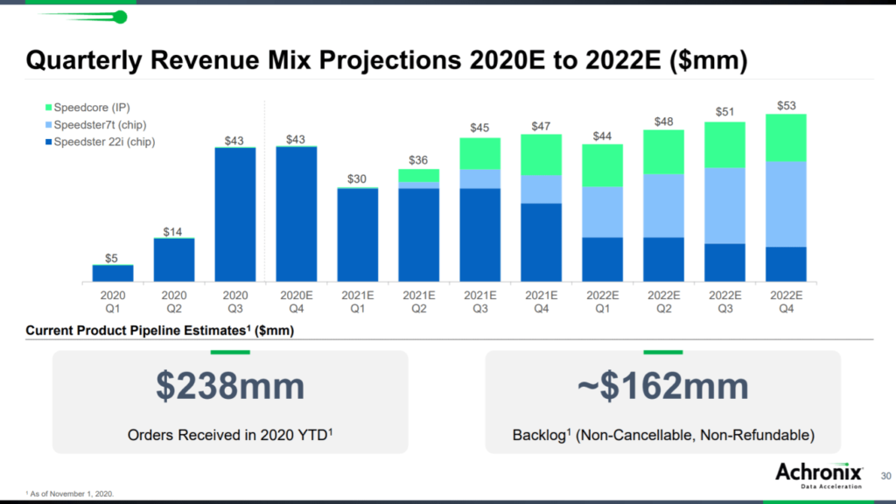Click the "Orders Received in 2020 YTD" caption

pyautogui.click(x=230, y=435)
